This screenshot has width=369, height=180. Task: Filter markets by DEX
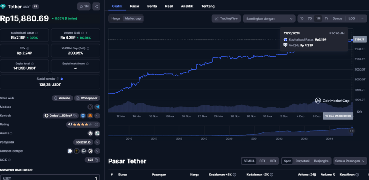click(x=273, y=161)
